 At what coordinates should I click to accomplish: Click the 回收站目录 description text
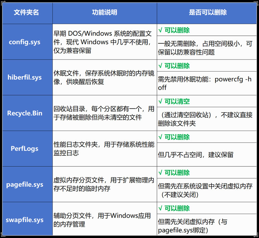click(x=104, y=113)
